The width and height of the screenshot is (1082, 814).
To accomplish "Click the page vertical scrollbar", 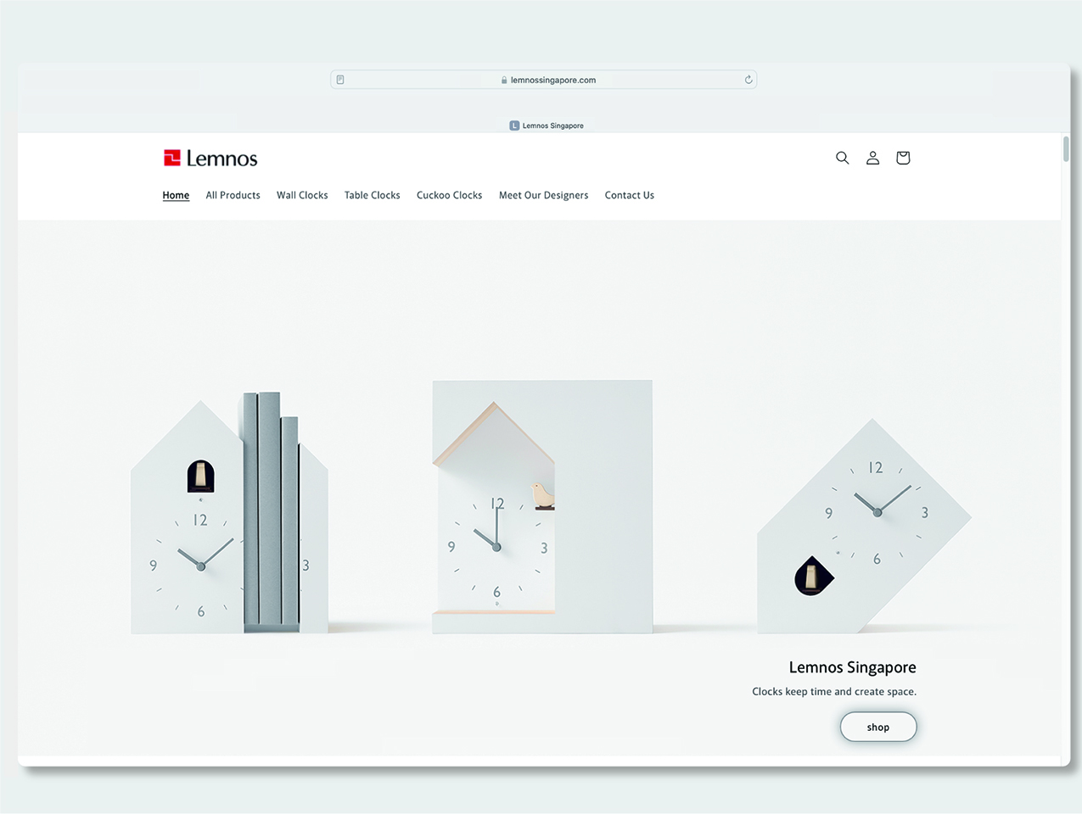I will (1066, 148).
